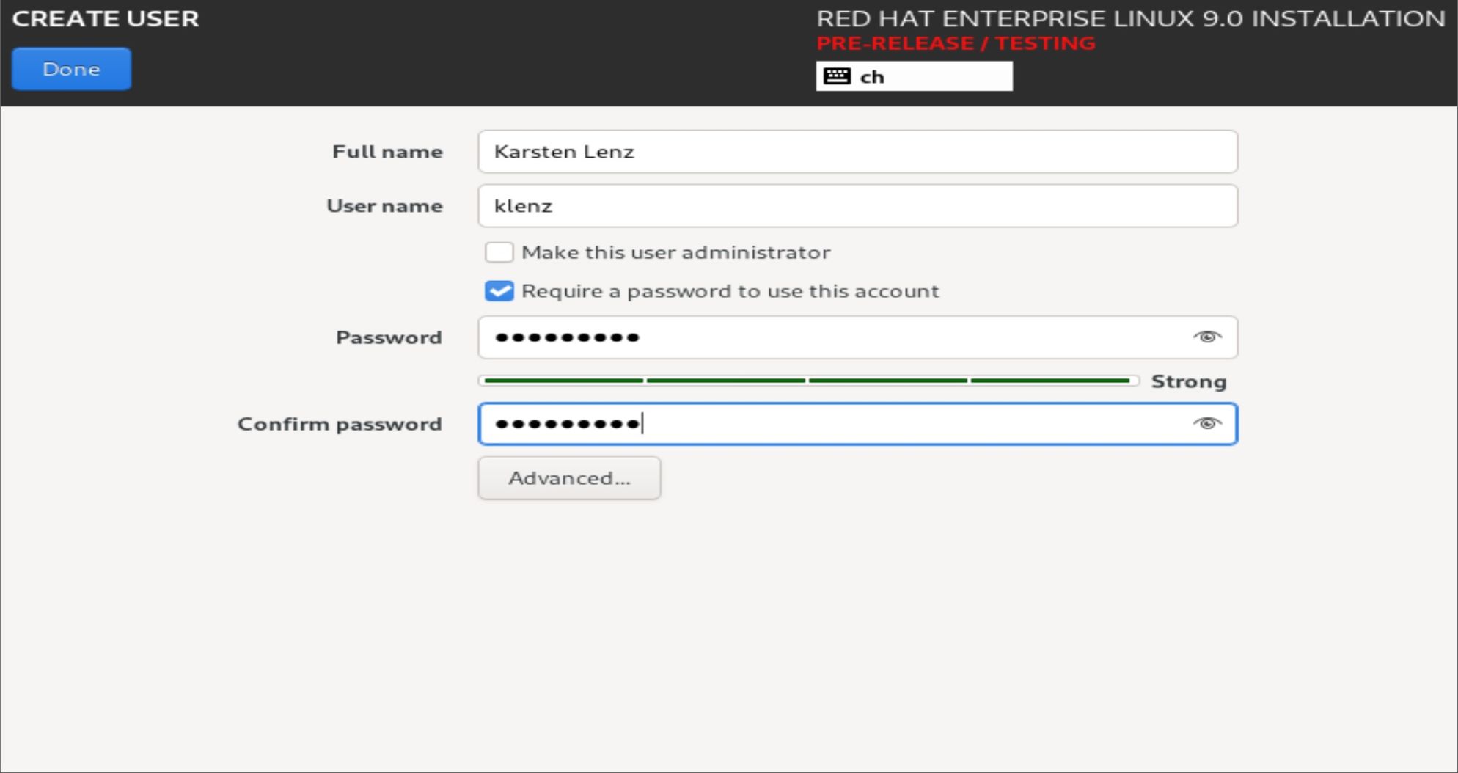Viewport: 1458px width, 773px height.
Task: Focus the User name field
Action: click(x=857, y=206)
